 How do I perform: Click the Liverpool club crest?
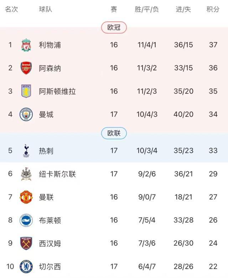pyautogui.click(x=26, y=45)
